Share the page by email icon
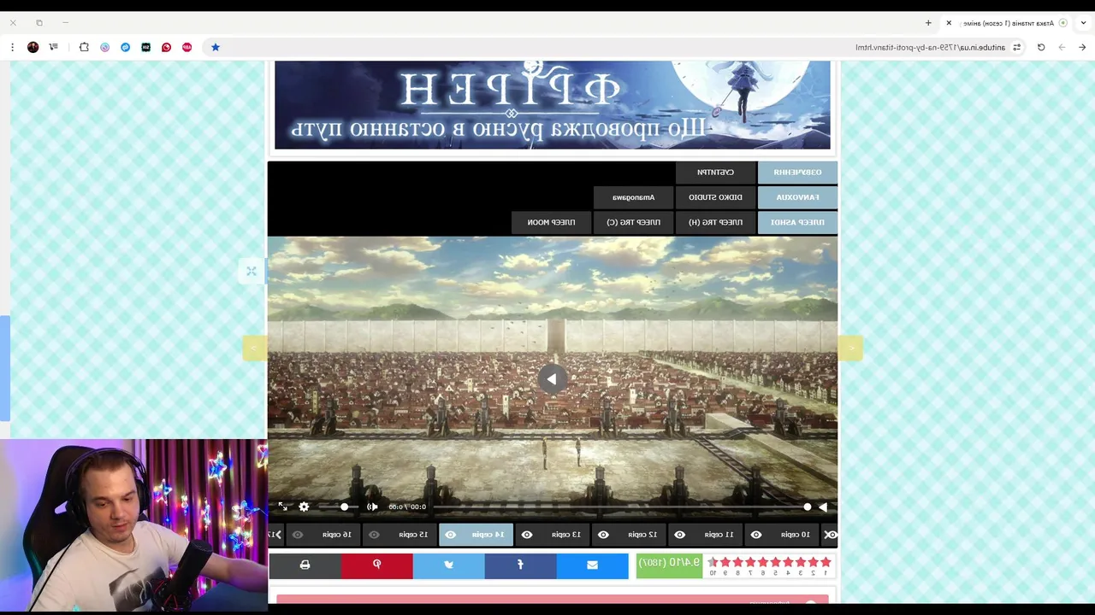The width and height of the screenshot is (1095, 615). click(592, 565)
